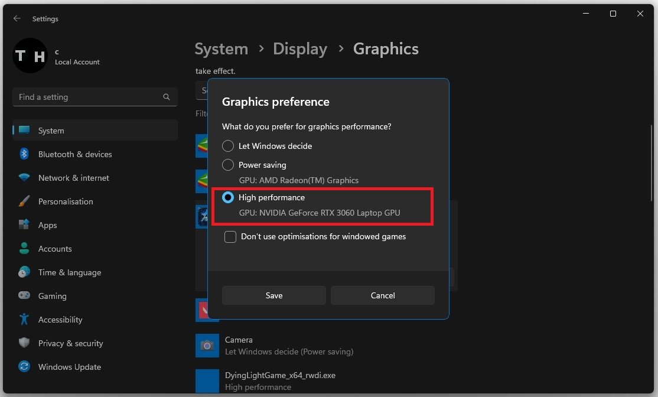
Task: Open Apps settings category
Action: 95,225
